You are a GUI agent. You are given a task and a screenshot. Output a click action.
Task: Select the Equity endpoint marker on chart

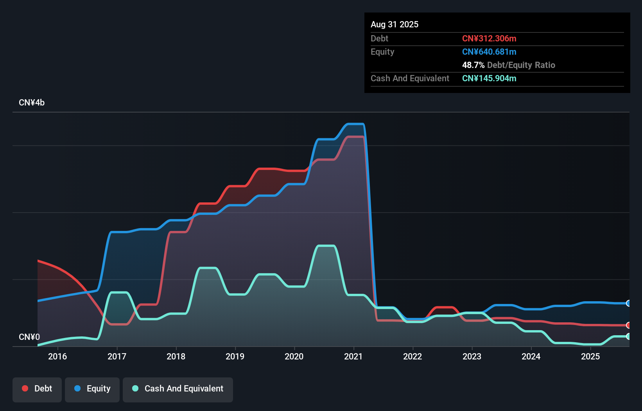pos(629,303)
